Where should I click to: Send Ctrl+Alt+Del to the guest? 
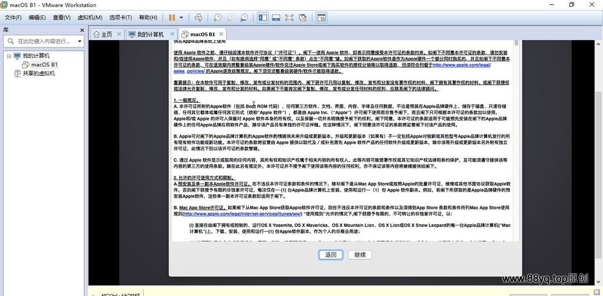pos(198,18)
